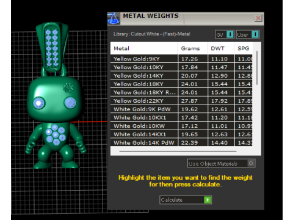
Task: Click the flower engraving on figure's head
Action: point(68,87)
